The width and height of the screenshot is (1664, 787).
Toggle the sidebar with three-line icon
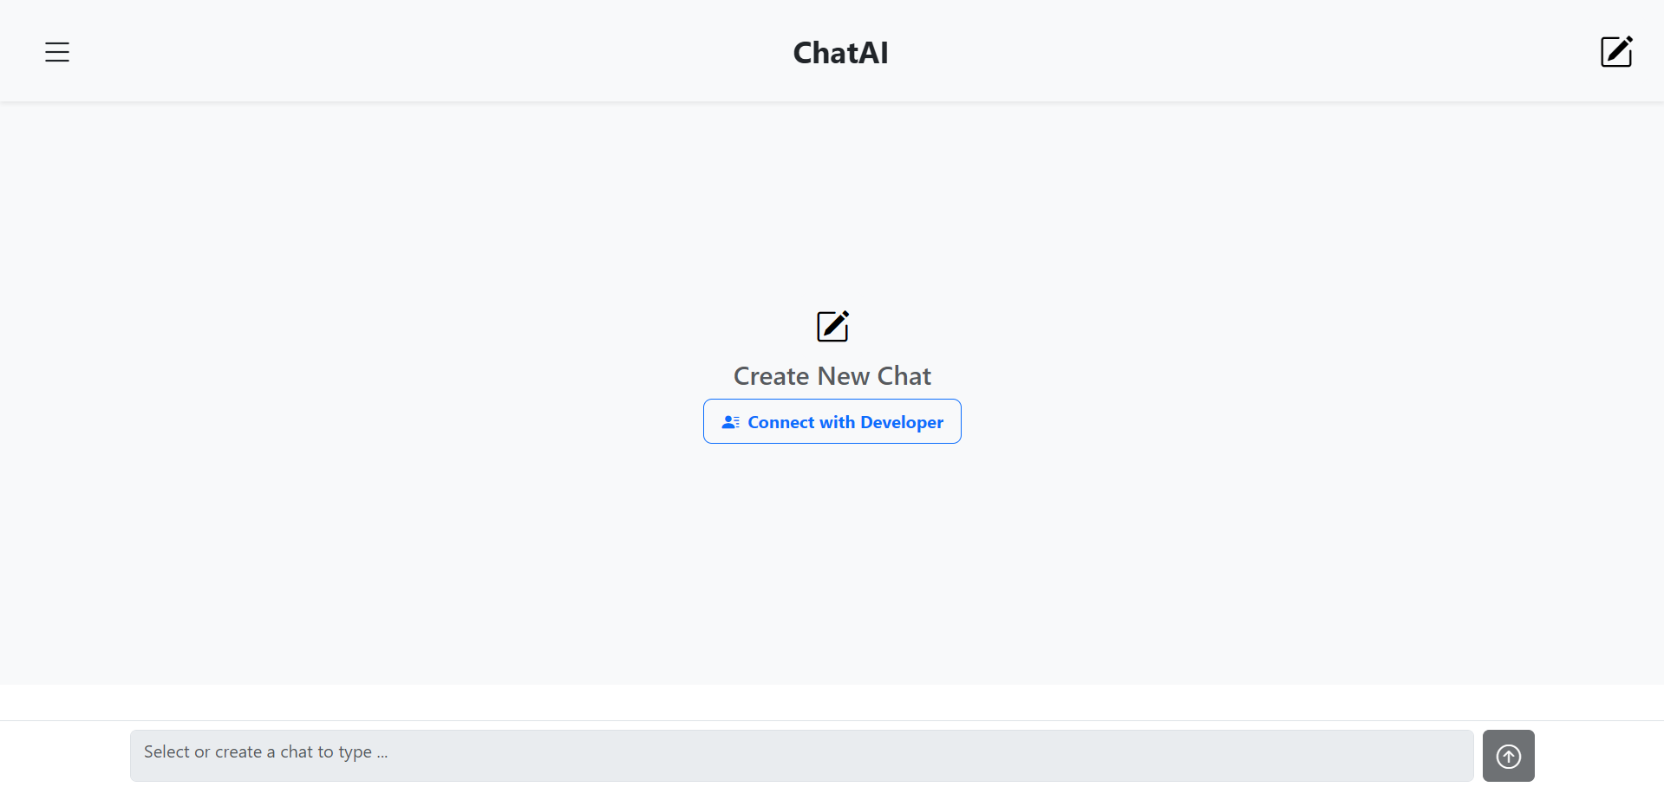point(57,52)
